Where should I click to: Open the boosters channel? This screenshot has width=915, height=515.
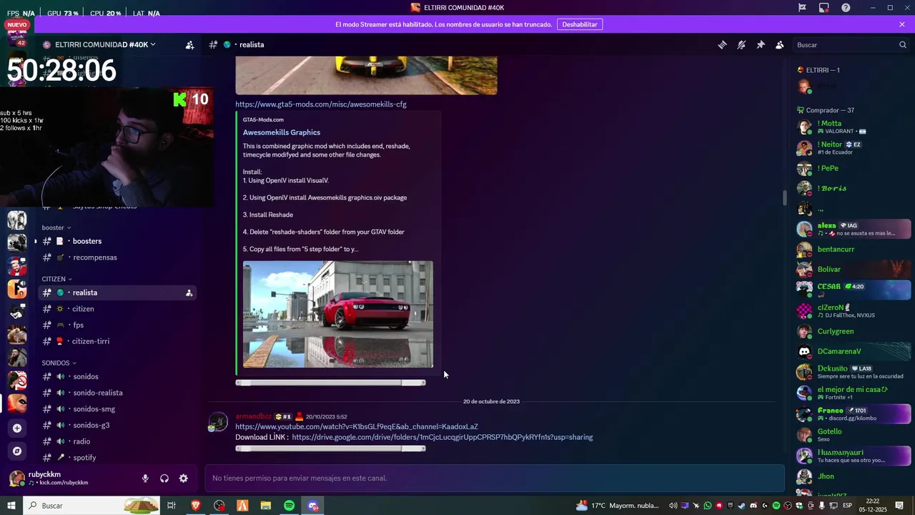click(117, 241)
